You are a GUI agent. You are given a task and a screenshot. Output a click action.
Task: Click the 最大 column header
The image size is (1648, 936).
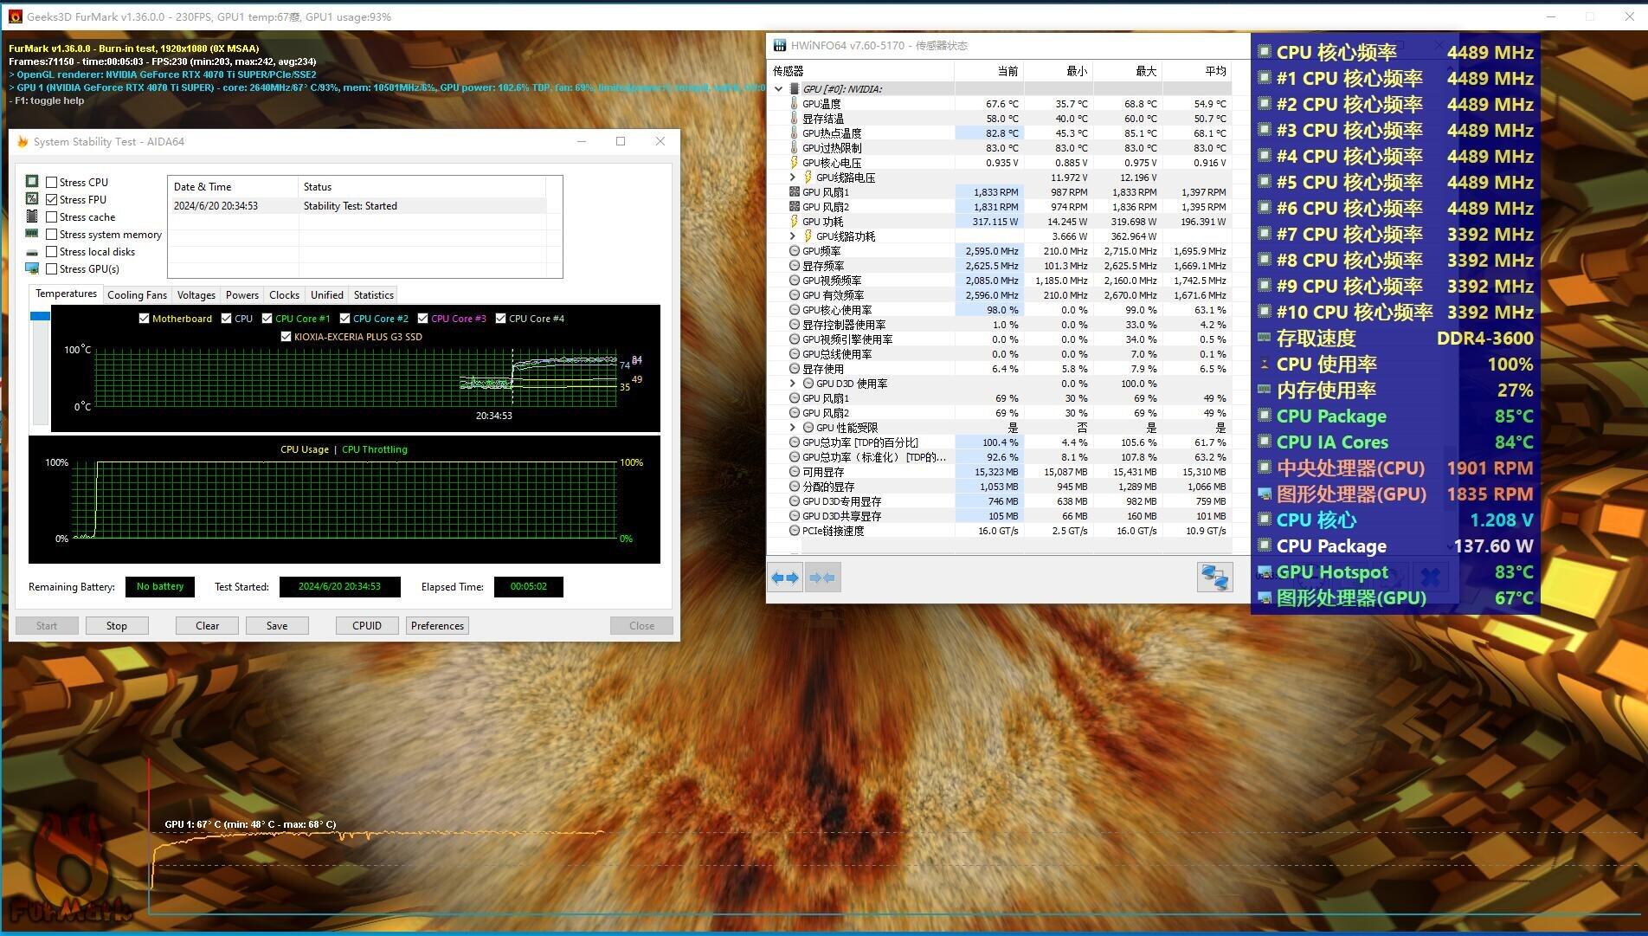click(1128, 71)
